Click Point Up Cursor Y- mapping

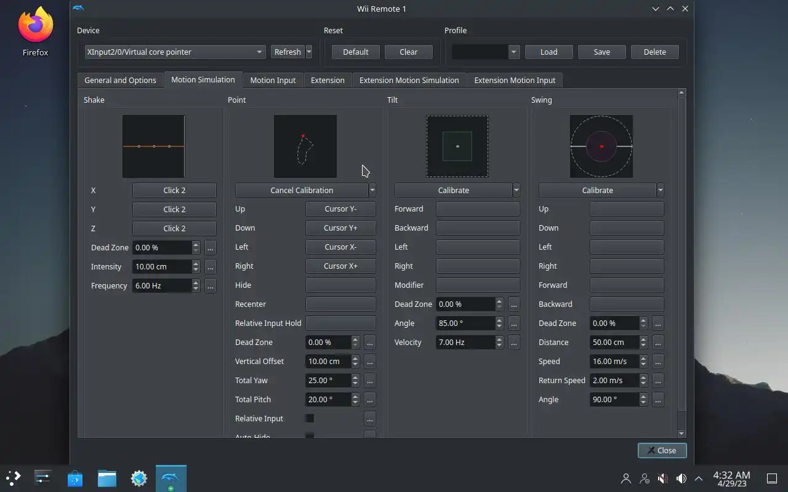pos(340,208)
